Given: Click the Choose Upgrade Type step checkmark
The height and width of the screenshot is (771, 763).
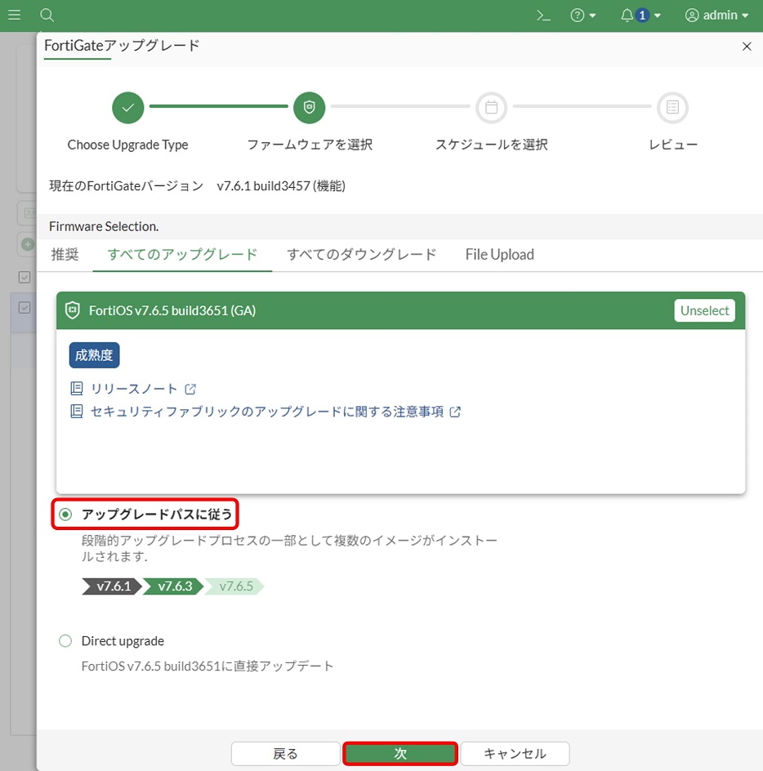Looking at the screenshot, I should pos(128,107).
